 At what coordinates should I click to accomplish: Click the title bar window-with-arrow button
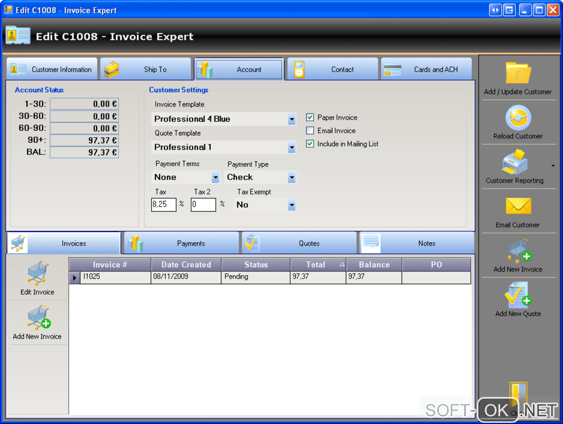(509, 10)
